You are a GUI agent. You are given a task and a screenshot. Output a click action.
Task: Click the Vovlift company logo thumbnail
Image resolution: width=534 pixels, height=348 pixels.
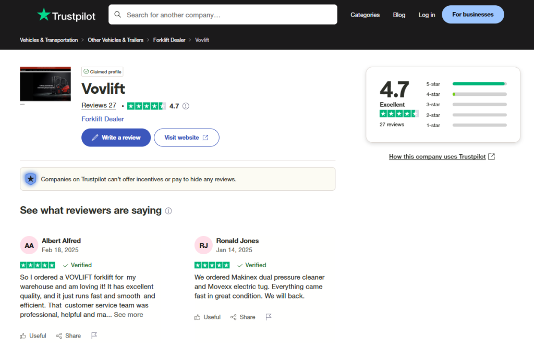pyautogui.click(x=45, y=84)
